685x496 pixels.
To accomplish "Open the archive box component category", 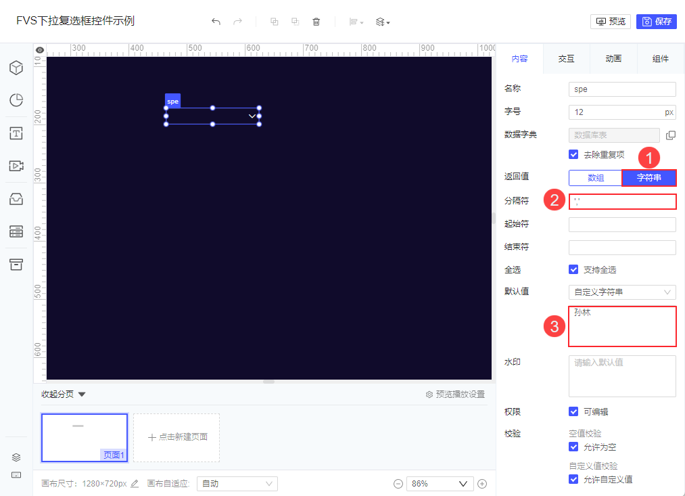I will point(16,265).
